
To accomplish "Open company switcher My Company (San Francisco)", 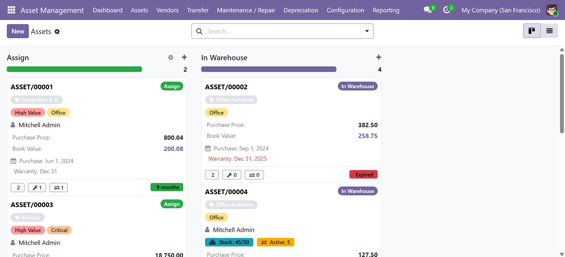I will (x=501, y=10).
